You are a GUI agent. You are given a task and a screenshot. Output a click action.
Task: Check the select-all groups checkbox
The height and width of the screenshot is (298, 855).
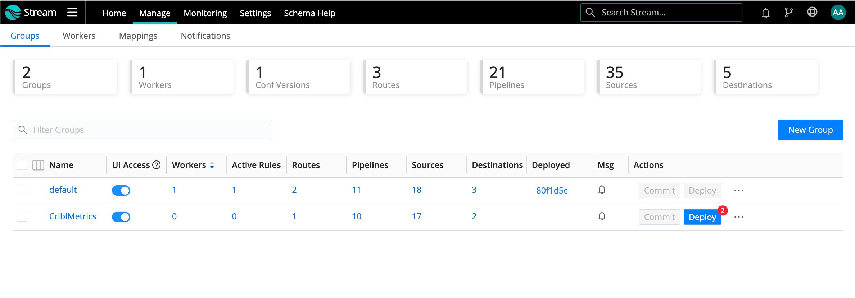point(22,165)
